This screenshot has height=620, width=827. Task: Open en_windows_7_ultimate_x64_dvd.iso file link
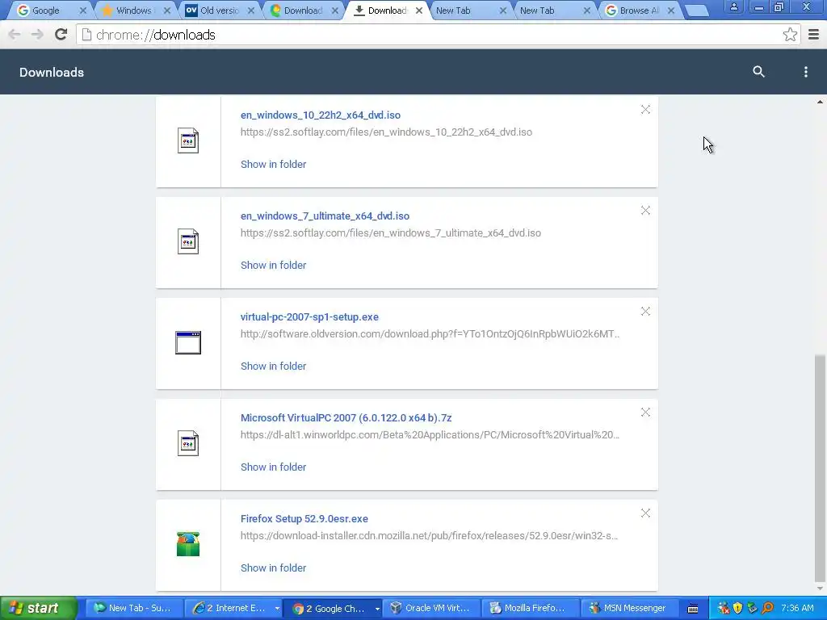325,216
